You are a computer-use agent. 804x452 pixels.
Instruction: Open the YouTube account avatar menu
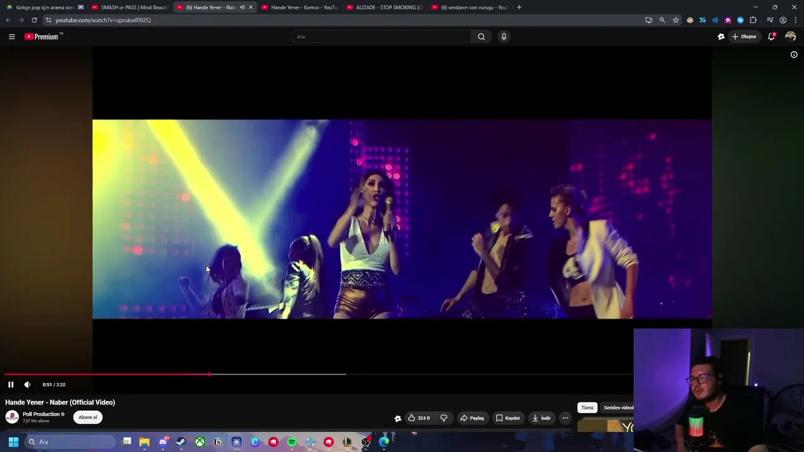[x=790, y=36]
